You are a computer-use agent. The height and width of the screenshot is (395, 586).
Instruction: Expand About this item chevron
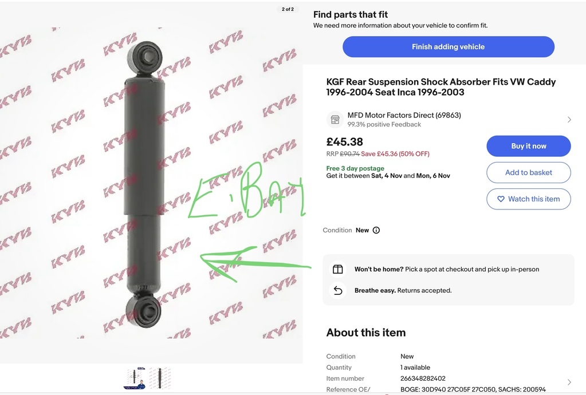click(569, 382)
